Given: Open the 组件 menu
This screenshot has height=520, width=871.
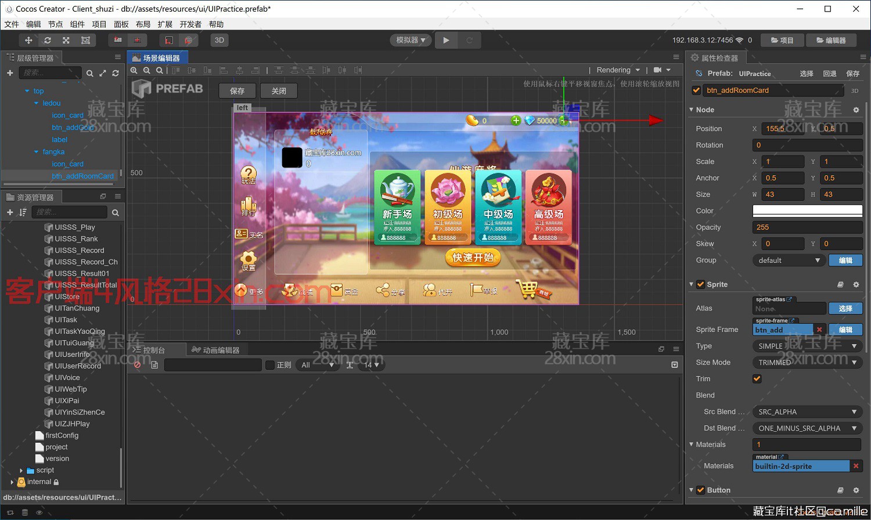Looking at the screenshot, I should click(77, 24).
